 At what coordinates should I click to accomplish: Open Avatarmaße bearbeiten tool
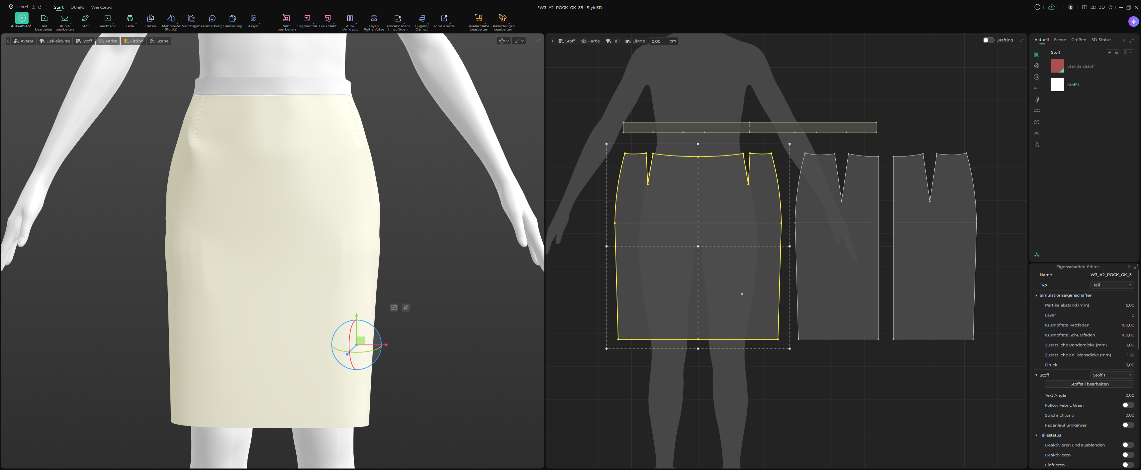(479, 22)
